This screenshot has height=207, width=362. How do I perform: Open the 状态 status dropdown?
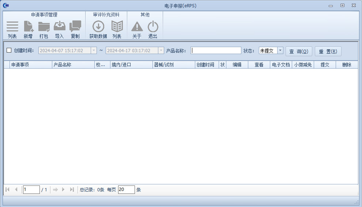click(280, 51)
